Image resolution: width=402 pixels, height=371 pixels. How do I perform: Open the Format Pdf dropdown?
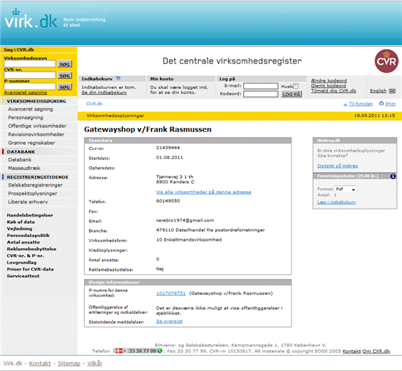click(345, 190)
